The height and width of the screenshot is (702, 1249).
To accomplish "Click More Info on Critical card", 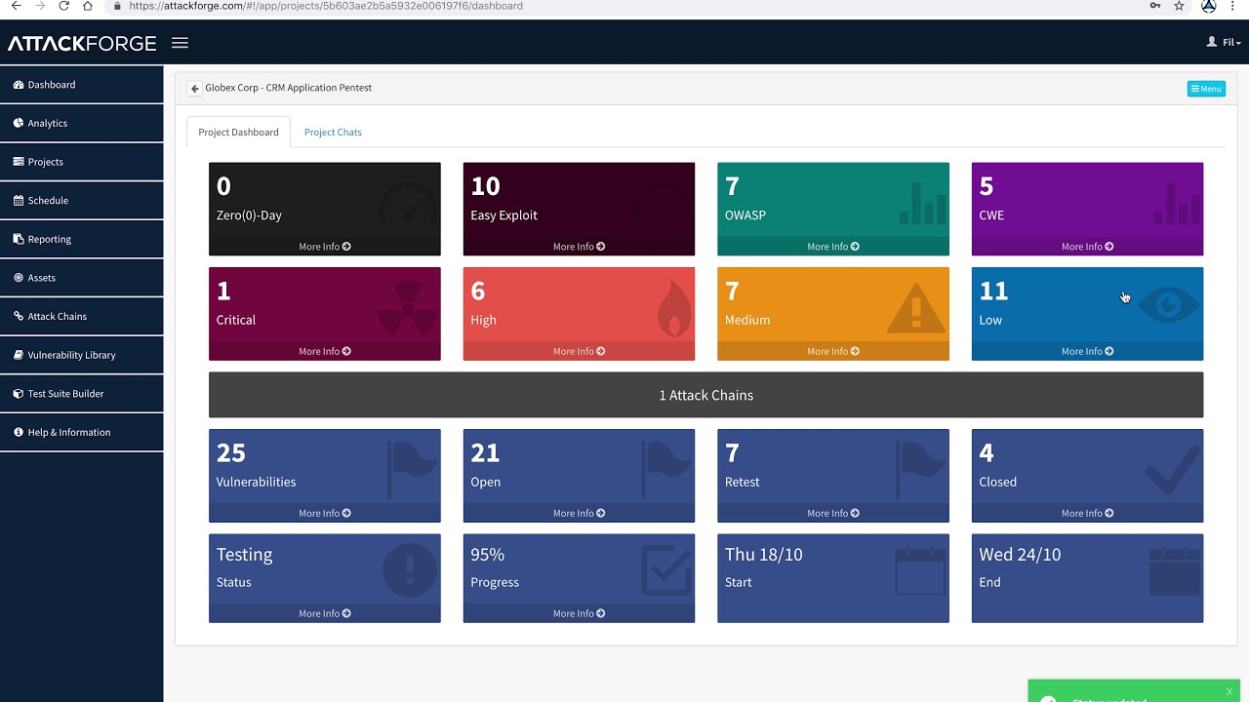I will (325, 351).
